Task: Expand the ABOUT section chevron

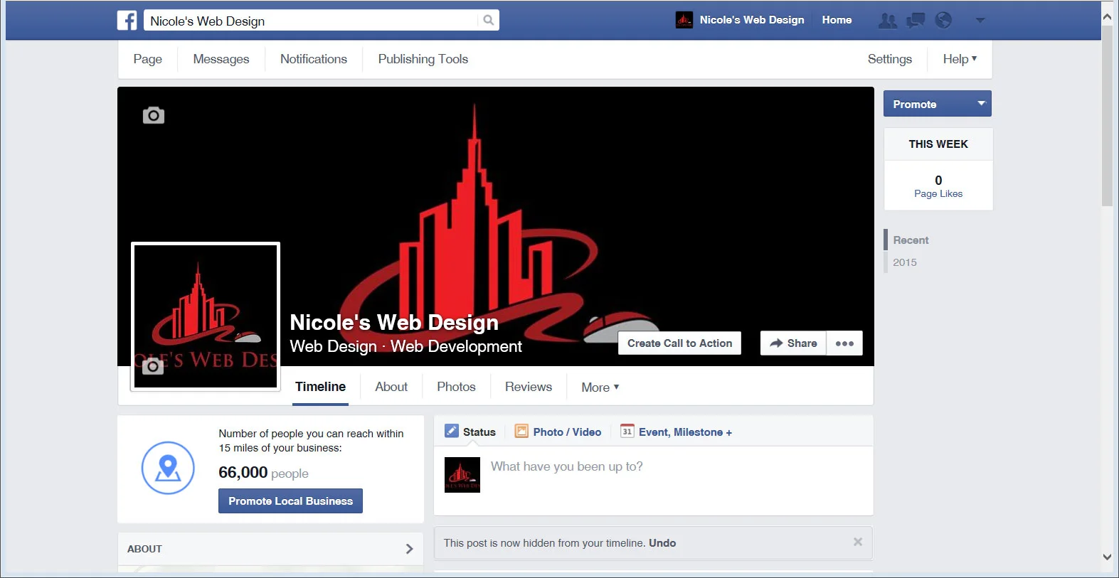Action: [409, 549]
